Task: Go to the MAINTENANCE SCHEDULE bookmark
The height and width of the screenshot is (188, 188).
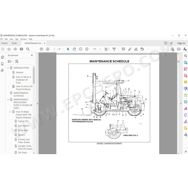Action: click(21, 94)
